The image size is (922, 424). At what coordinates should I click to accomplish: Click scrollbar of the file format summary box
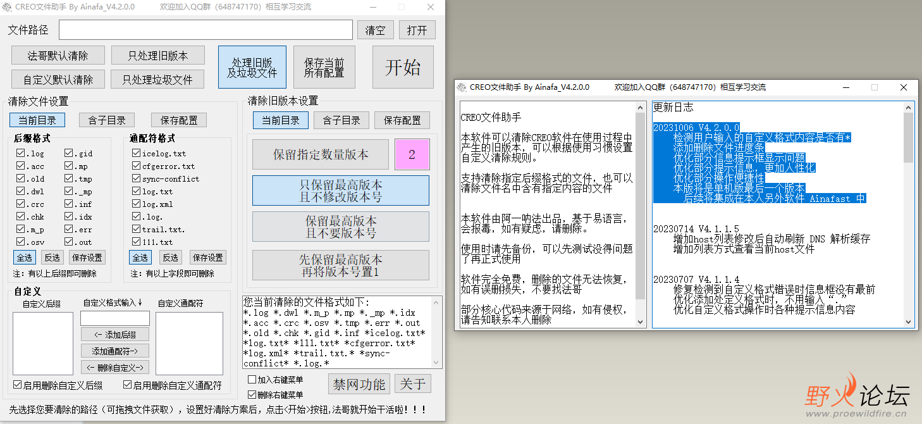[436, 332]
